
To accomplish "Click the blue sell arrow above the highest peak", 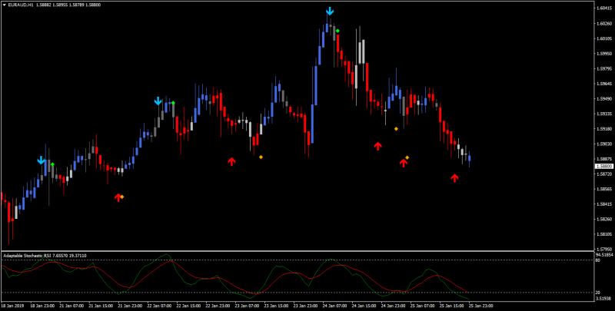I will click(330, 11).
